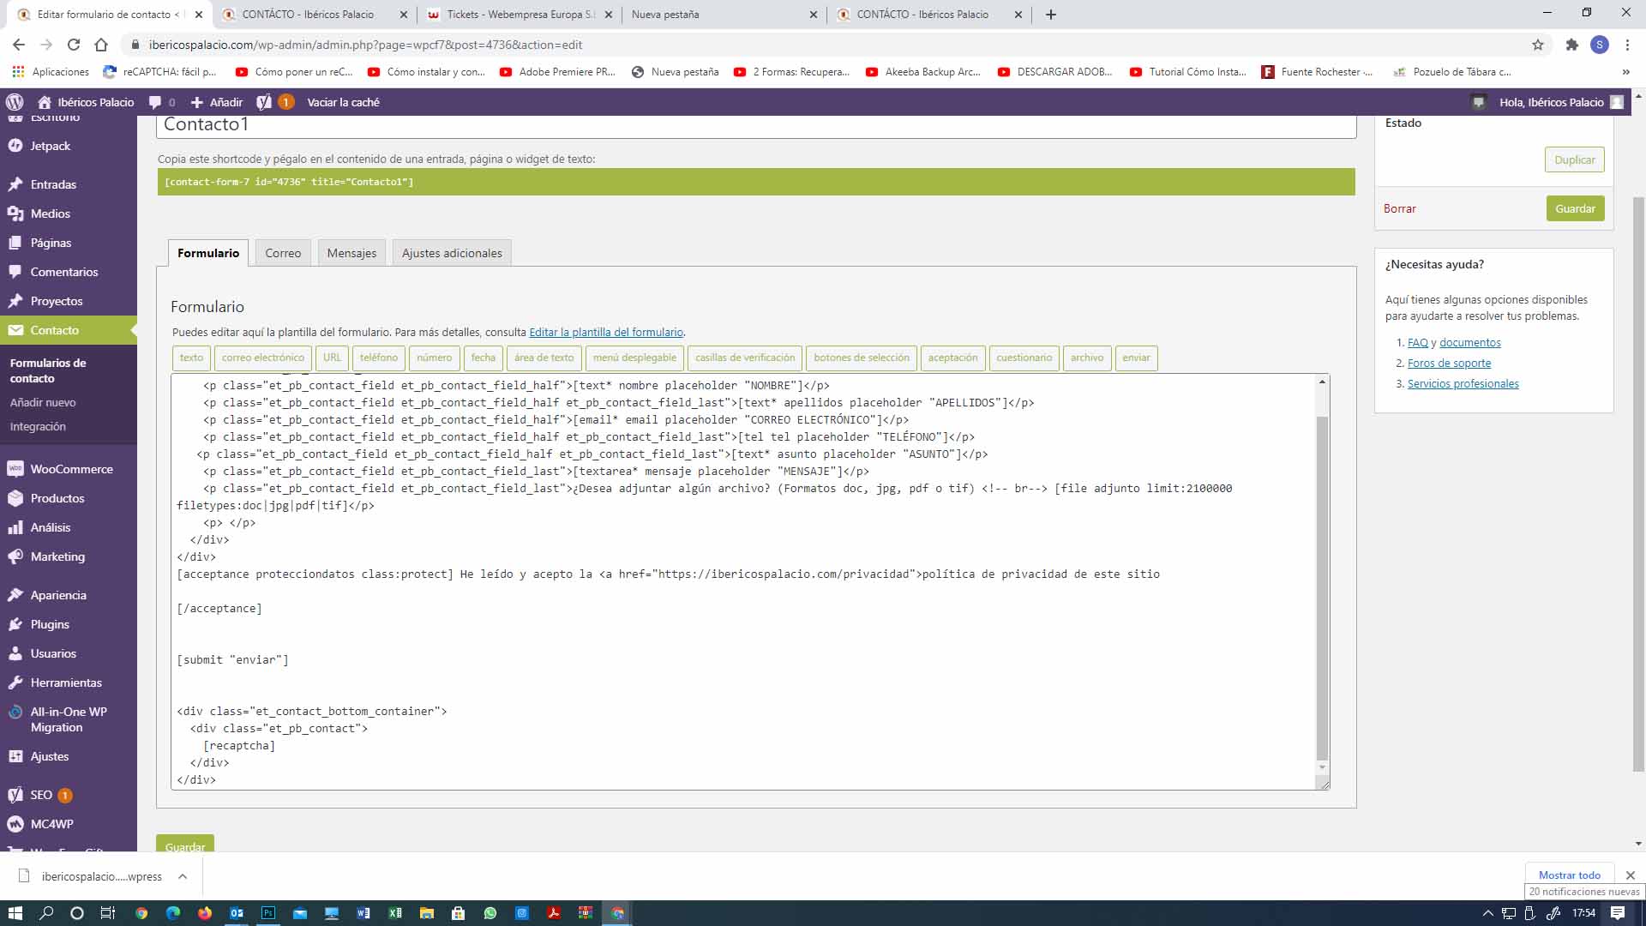
Task: Insert an aceptación checkbox tag
Action: coord(952,358)
